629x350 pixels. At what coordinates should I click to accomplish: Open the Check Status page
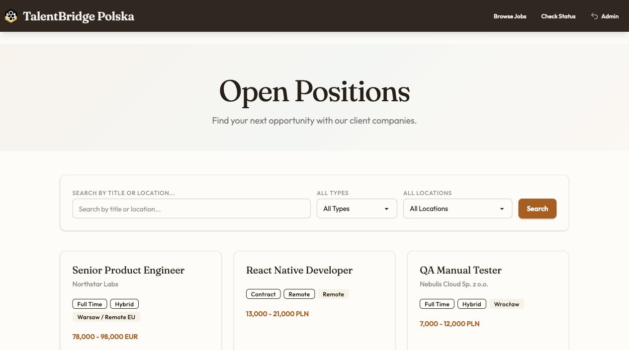(558, 16)
